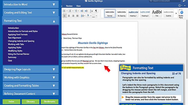Open the Bullets dropdown arrow
Viewport: 188px width, 105px height.
[67, 11]
